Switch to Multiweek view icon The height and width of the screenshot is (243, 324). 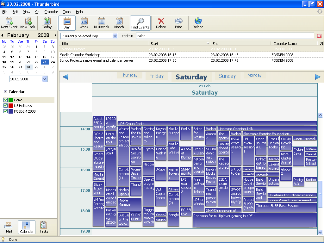tap(102, 23)
